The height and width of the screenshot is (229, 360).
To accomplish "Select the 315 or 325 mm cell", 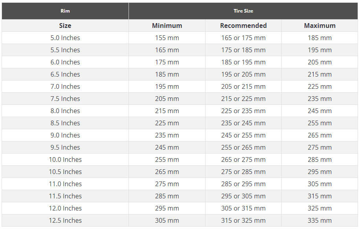I will tap(243, 220).
